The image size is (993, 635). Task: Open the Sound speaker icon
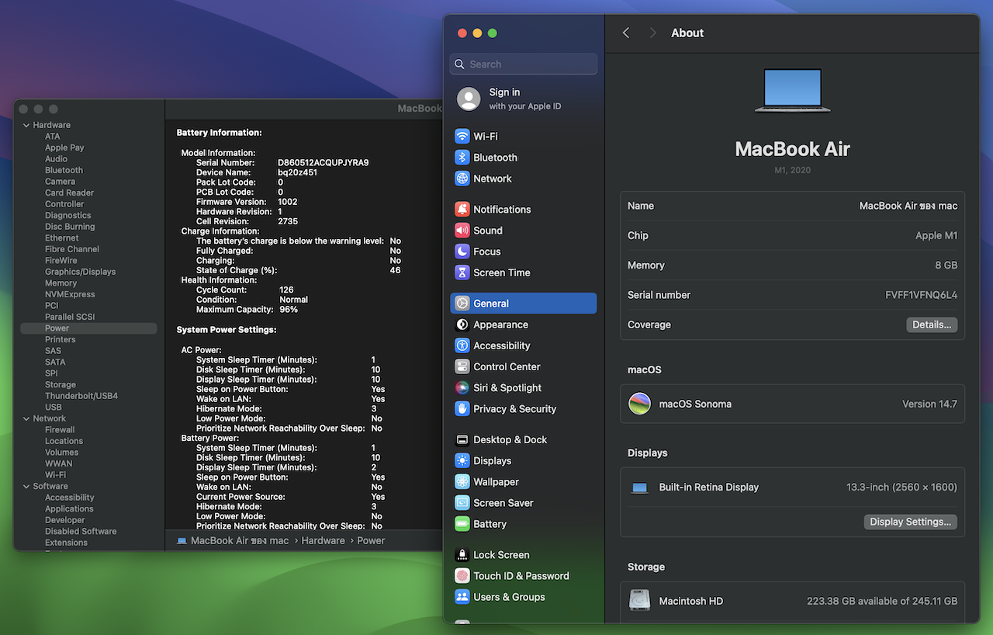click(462, 231)
